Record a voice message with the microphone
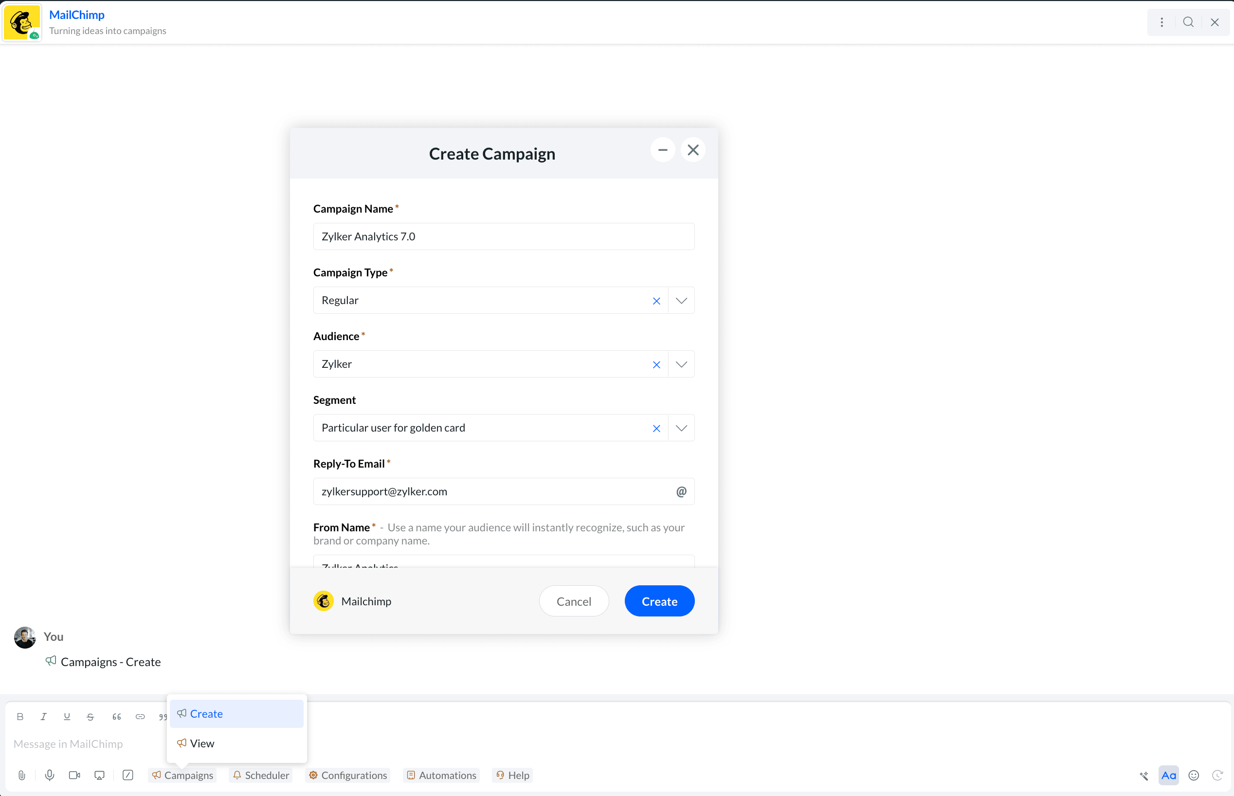The height and width of the screenshot is (796, 1234). click(x=50, y=775)
